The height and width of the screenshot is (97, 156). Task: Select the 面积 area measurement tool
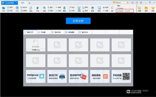[x=85, y=7]
